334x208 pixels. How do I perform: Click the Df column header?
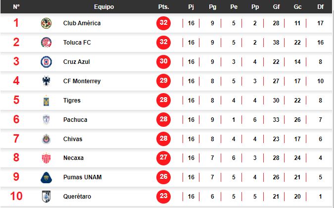click(320, 7)
